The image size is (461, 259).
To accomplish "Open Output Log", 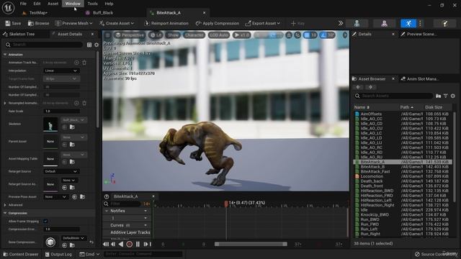I will click(x=58, y=254).
